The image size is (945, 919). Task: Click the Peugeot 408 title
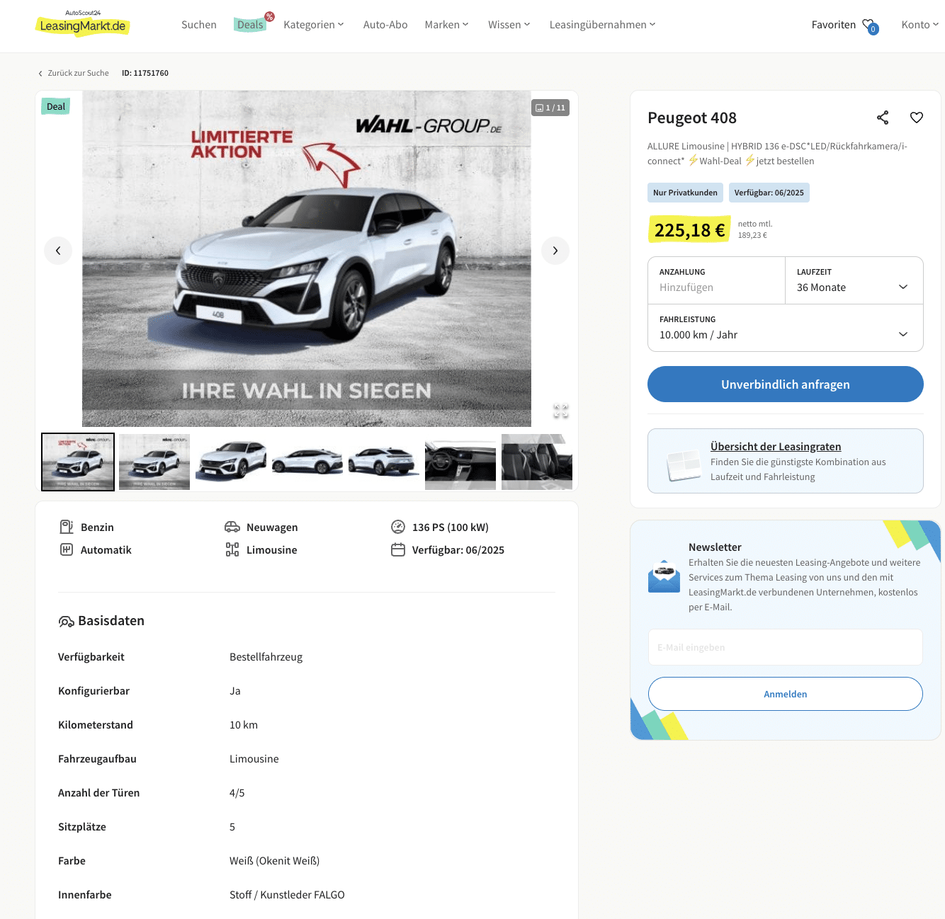692,118
